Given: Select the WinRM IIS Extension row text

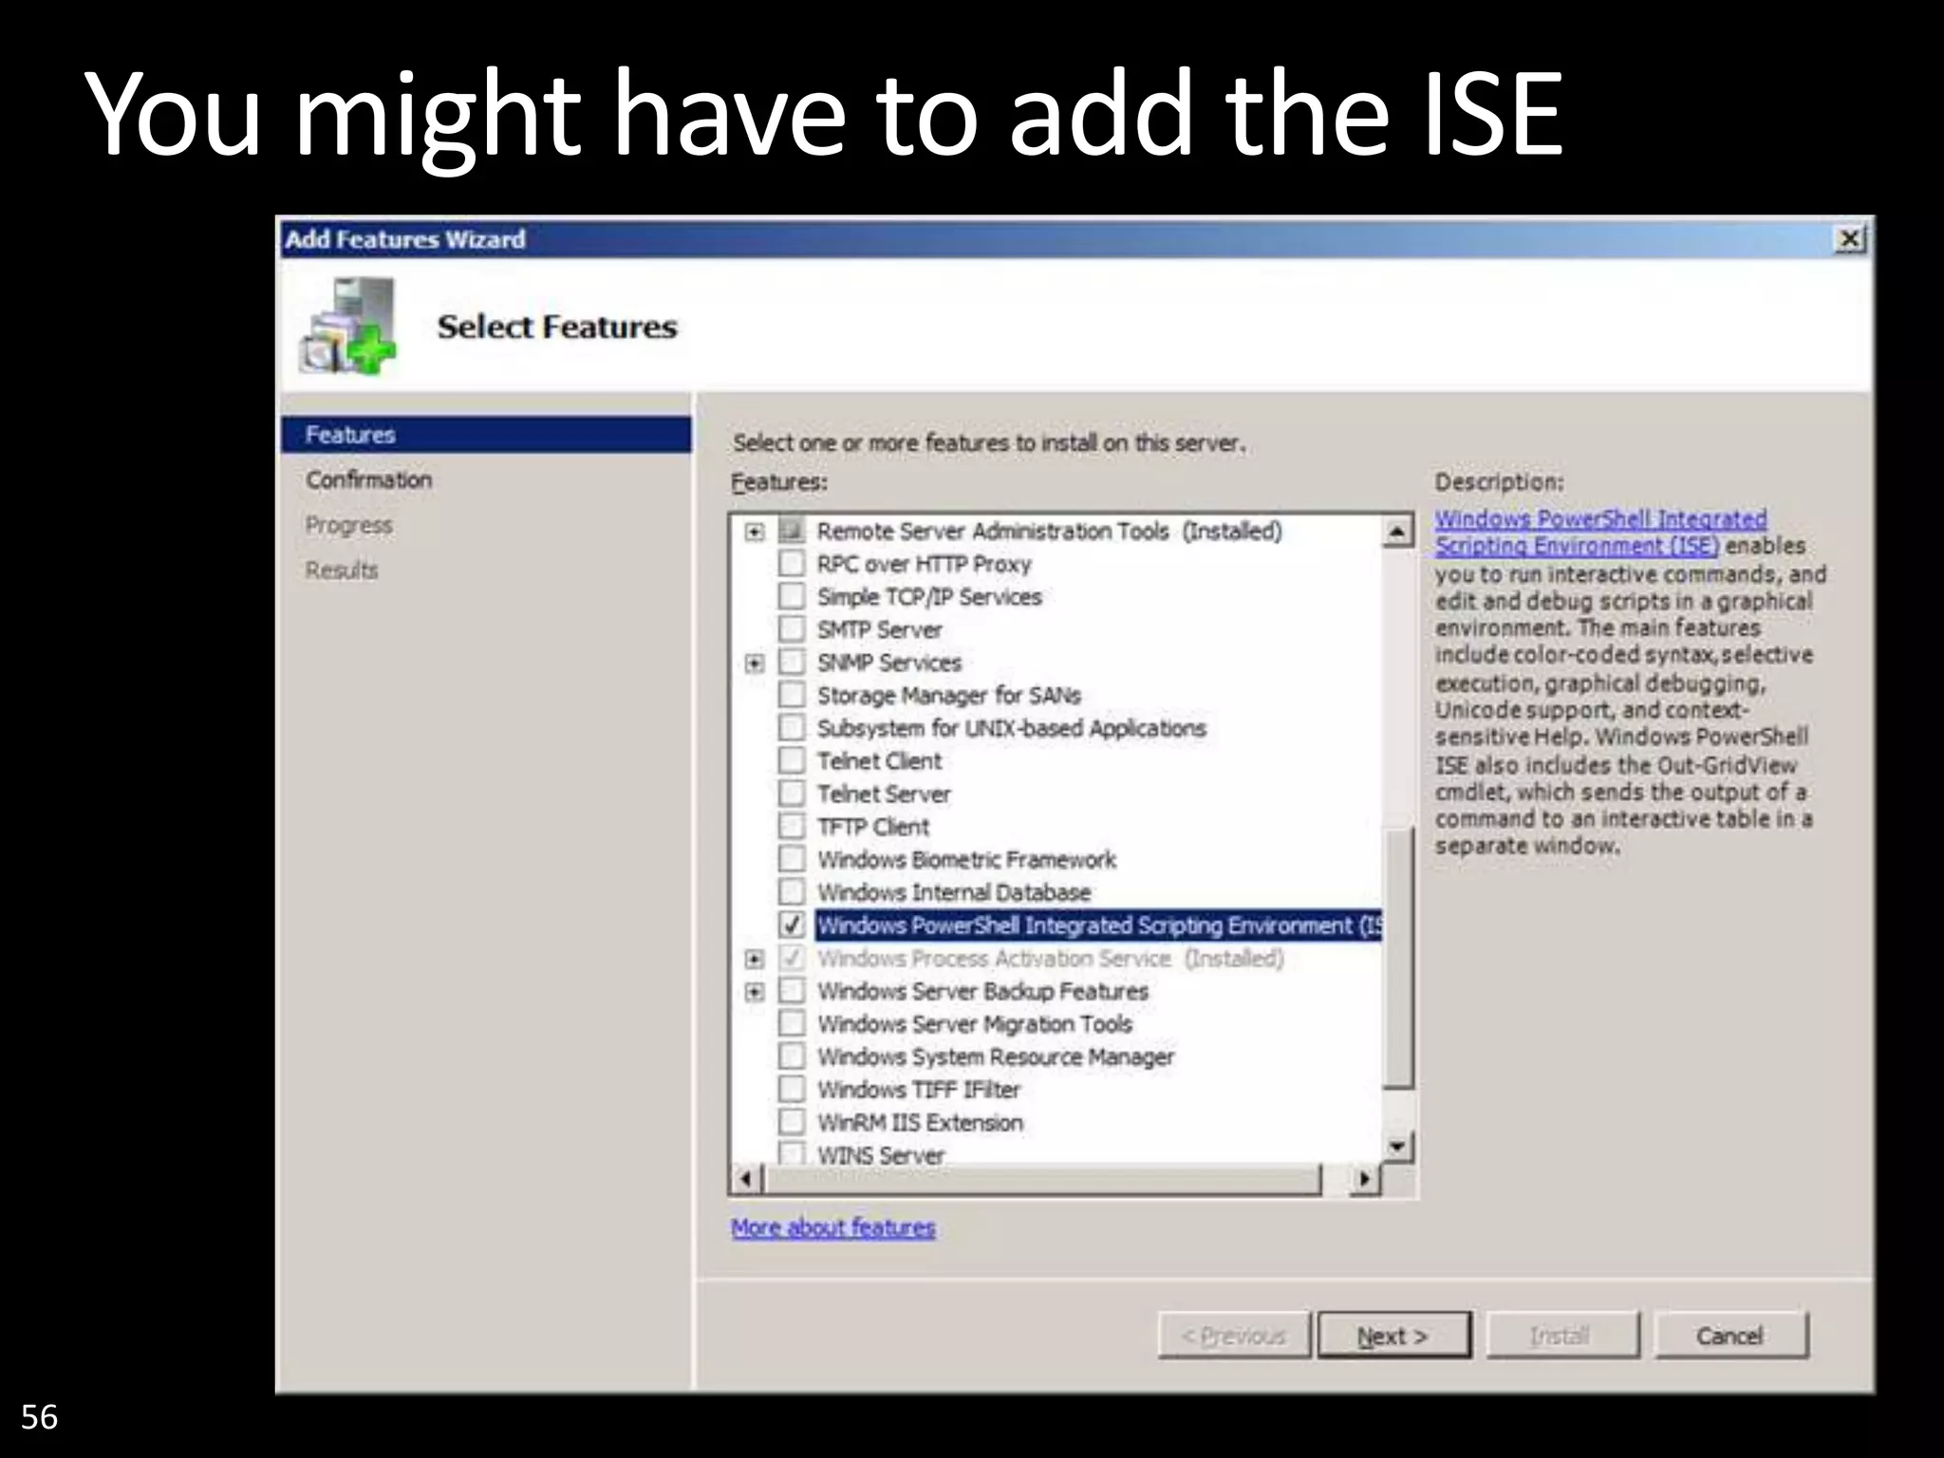Looking at the screenshot, I should click(x=920, y=1123).
